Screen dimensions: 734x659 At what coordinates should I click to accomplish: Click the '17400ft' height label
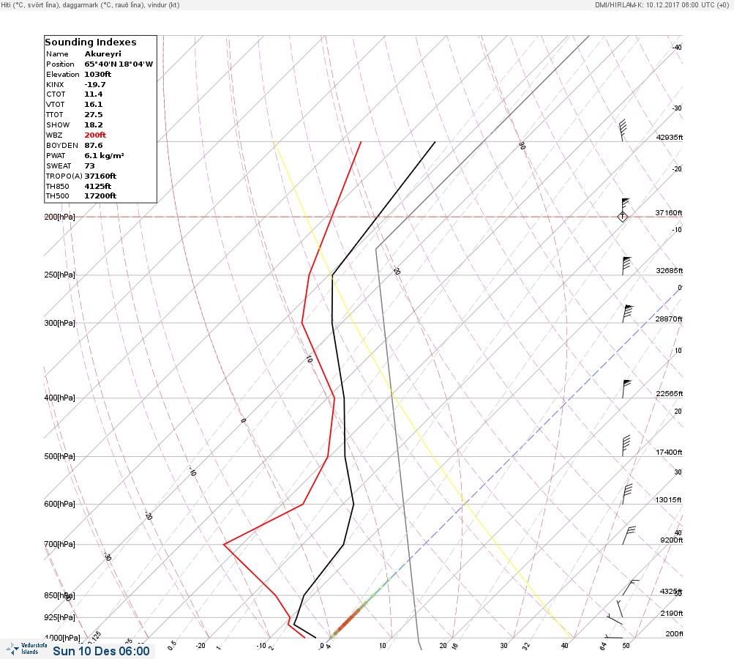670,452
